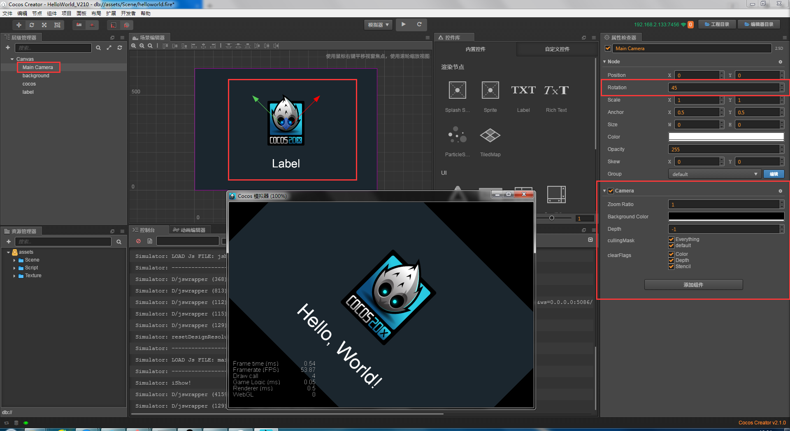Select the Move transform tool
The width and height of the screenshot is (790, 431).
(19, 25)
